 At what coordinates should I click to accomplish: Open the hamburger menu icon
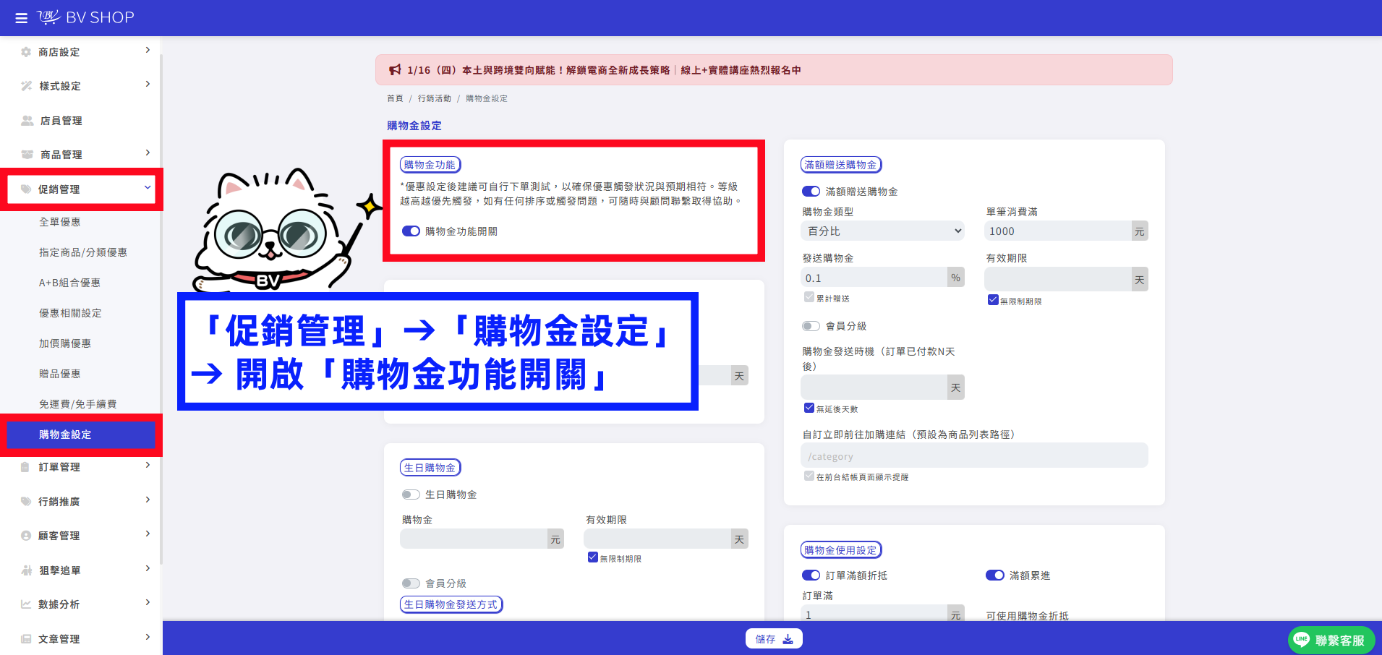pos(22,18)
